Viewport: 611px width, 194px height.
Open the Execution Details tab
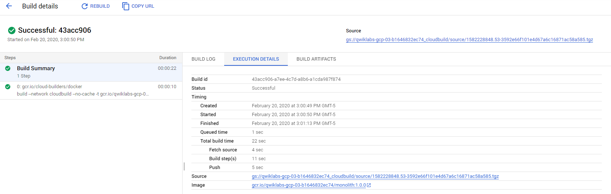tap(256, 59)
